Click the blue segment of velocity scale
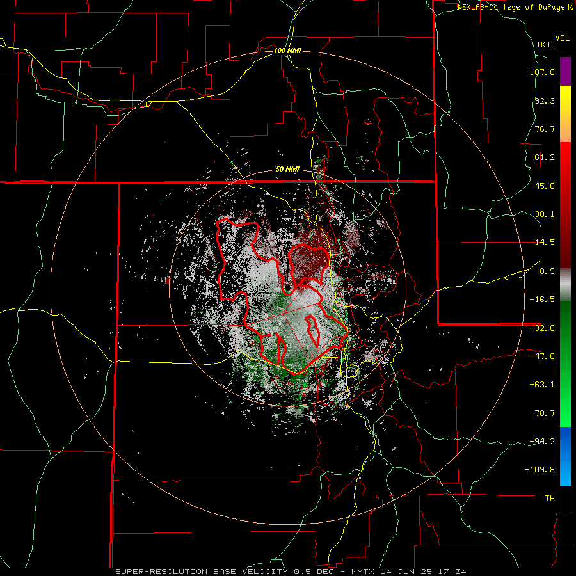This screenshot has width=576, height=576. click(x=565, y=456)
